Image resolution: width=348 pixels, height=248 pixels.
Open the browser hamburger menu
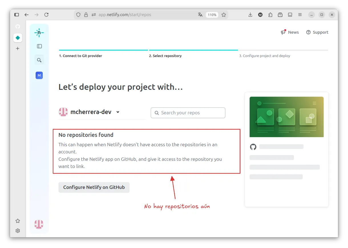300,15
